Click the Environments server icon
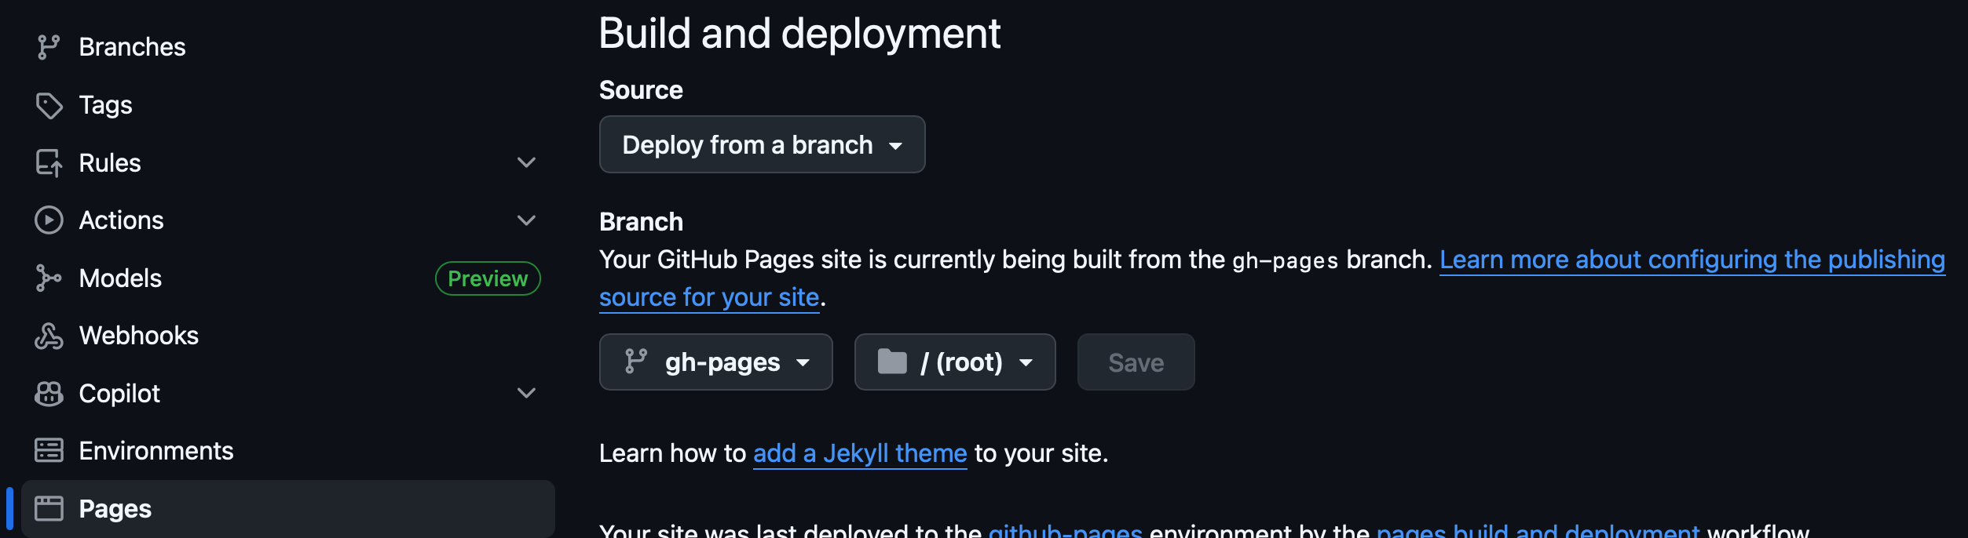The height and width of the screenshot is (538, 1968). click(x=49, y=451)
